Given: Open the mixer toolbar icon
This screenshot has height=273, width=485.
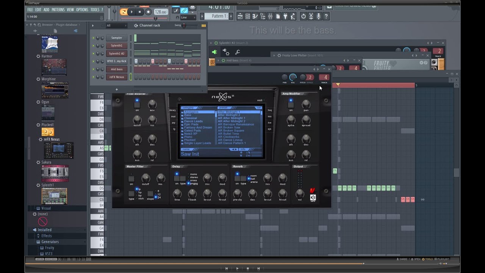Looking at the screenshot, I should click(270, 16).
